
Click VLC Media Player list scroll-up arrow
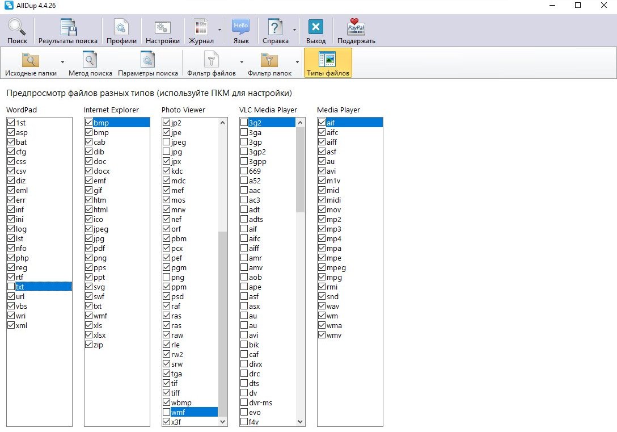point(300,123)
